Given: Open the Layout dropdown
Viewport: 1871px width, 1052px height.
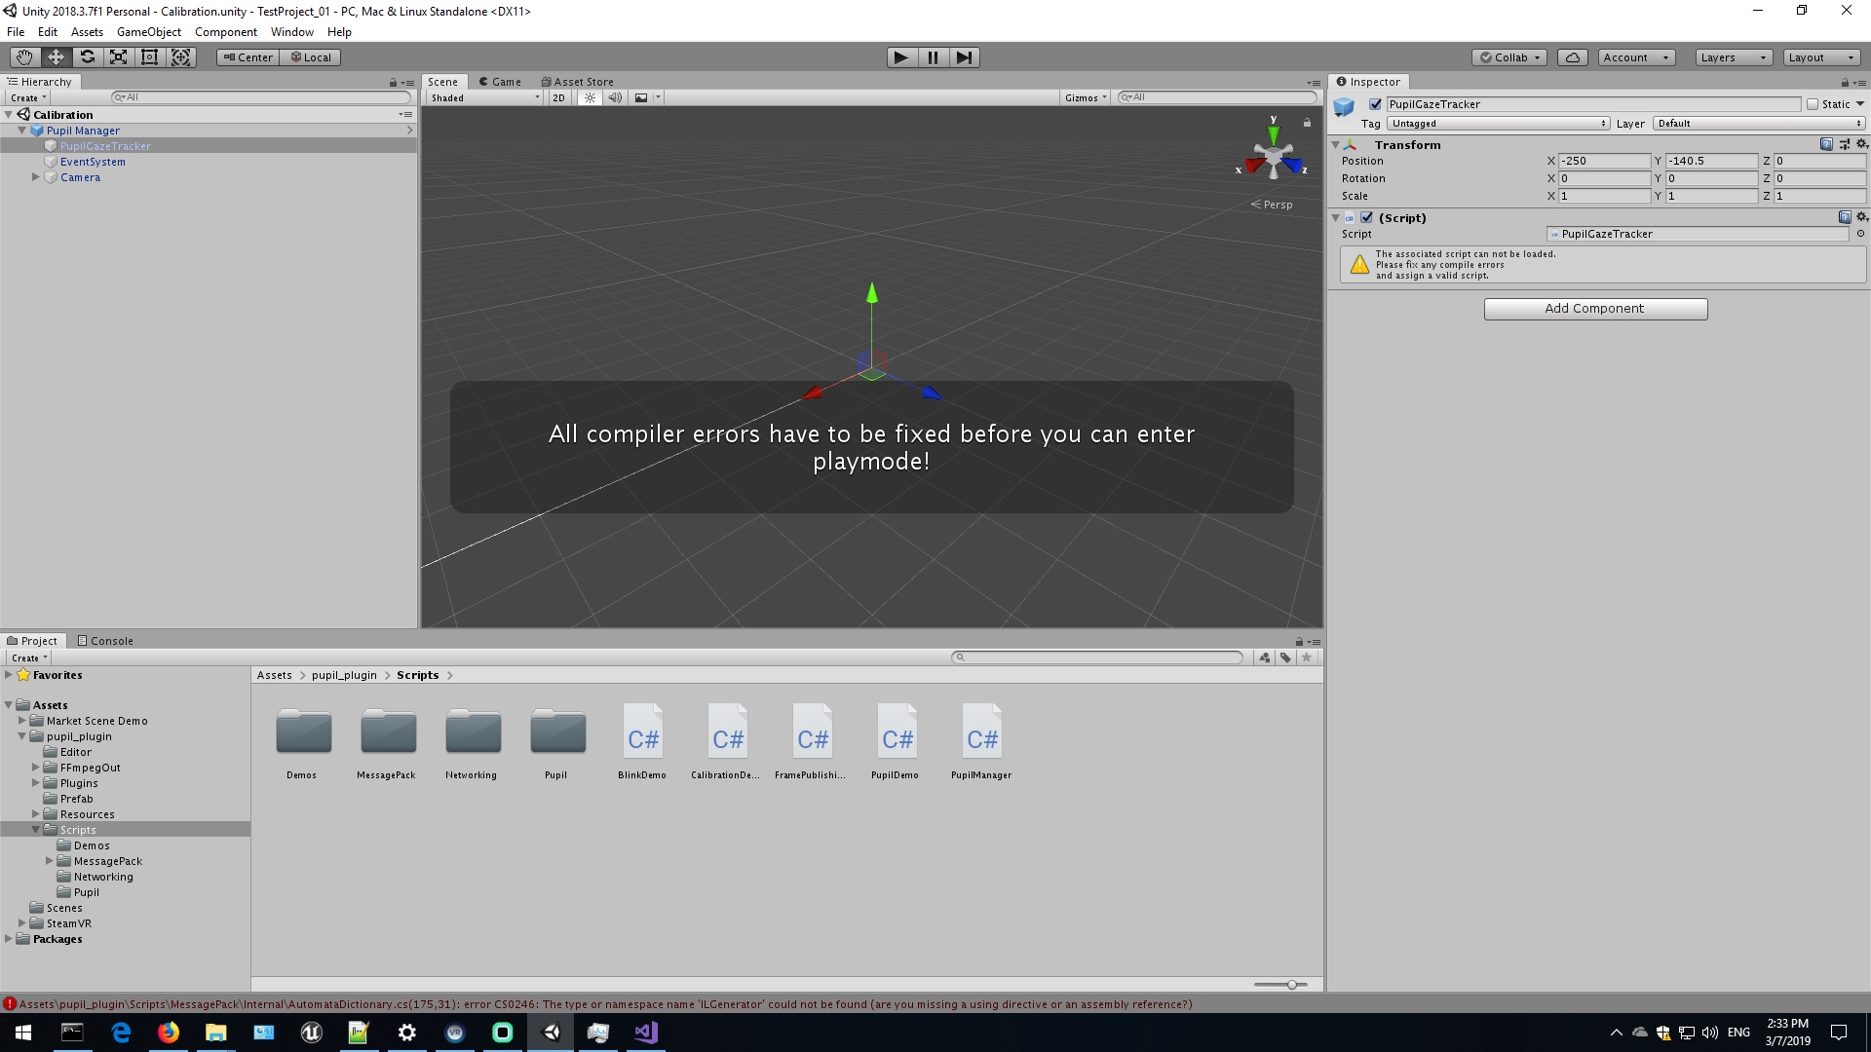Looking at the screenshot, I should click(x=1820, y=57).
